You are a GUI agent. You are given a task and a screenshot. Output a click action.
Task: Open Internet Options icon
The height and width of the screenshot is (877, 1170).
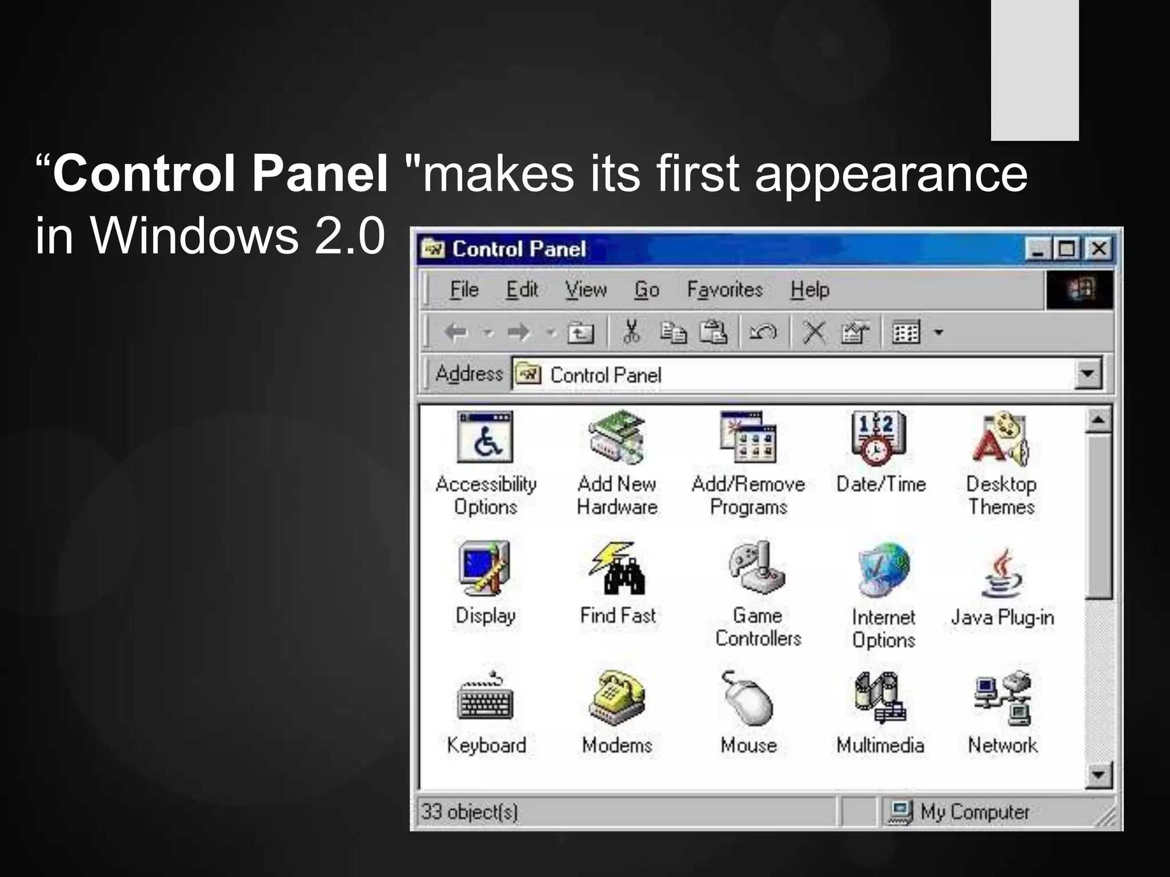883,570
